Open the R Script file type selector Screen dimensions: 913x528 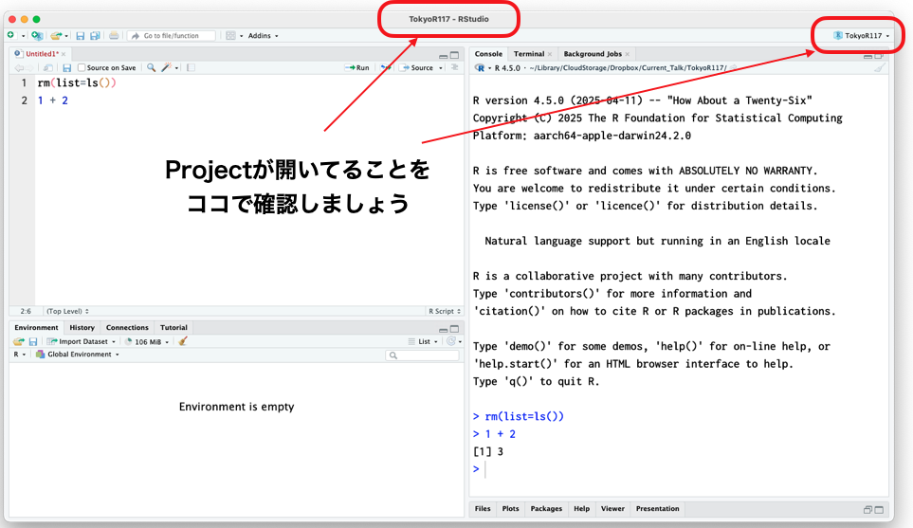click(445, 311)
